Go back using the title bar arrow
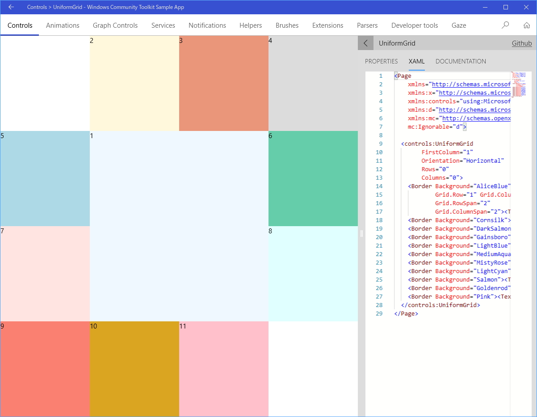 (x=11, y=7)
